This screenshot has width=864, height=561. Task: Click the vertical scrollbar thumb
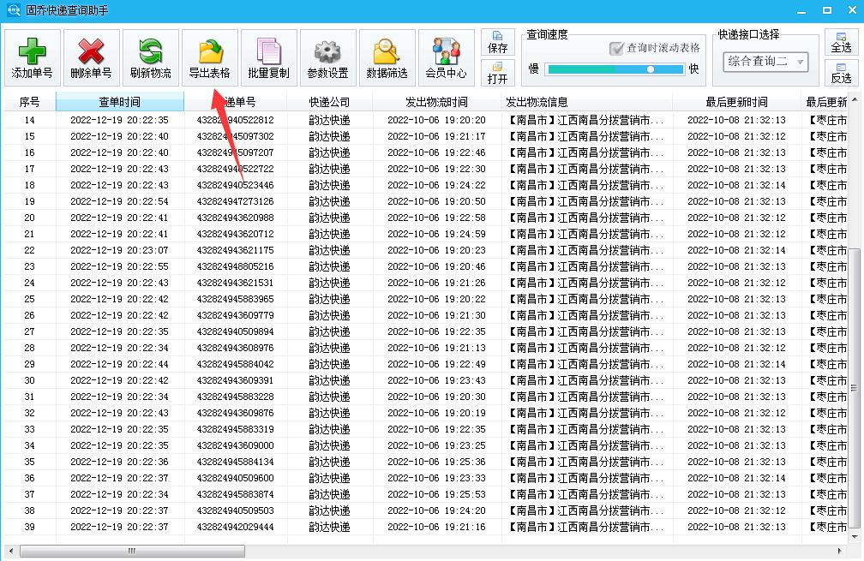coord(855,388)
